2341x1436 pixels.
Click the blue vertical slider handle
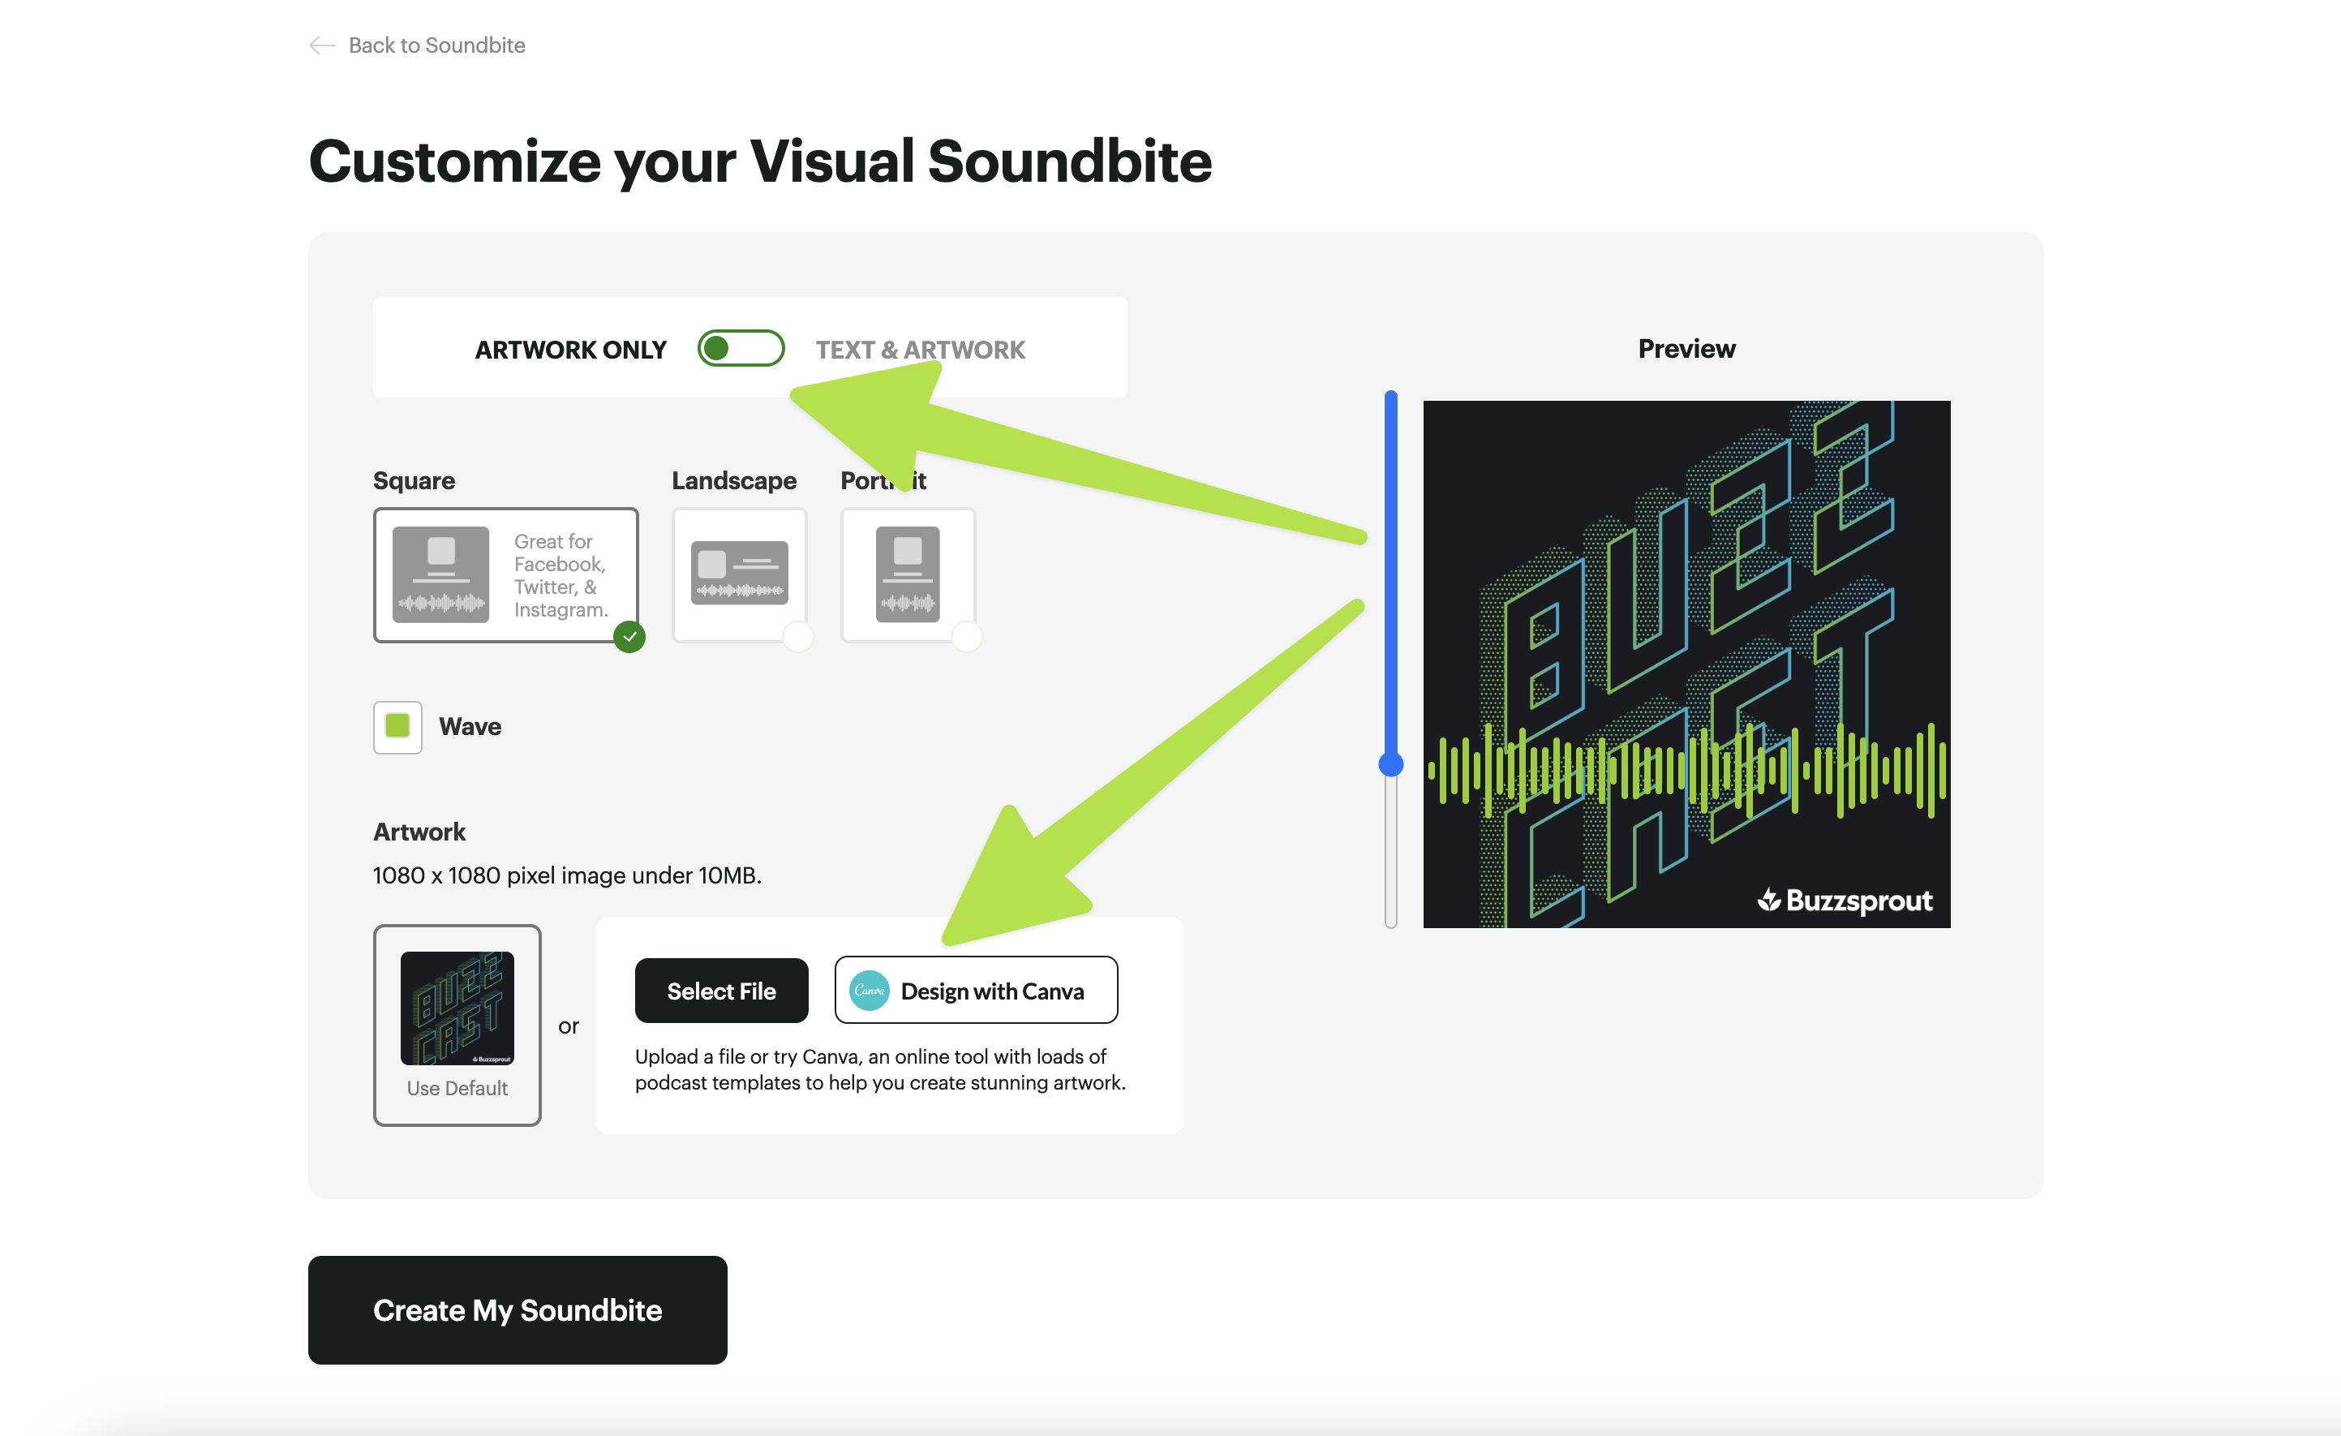pyautogui.click(x=1391, y=764)
